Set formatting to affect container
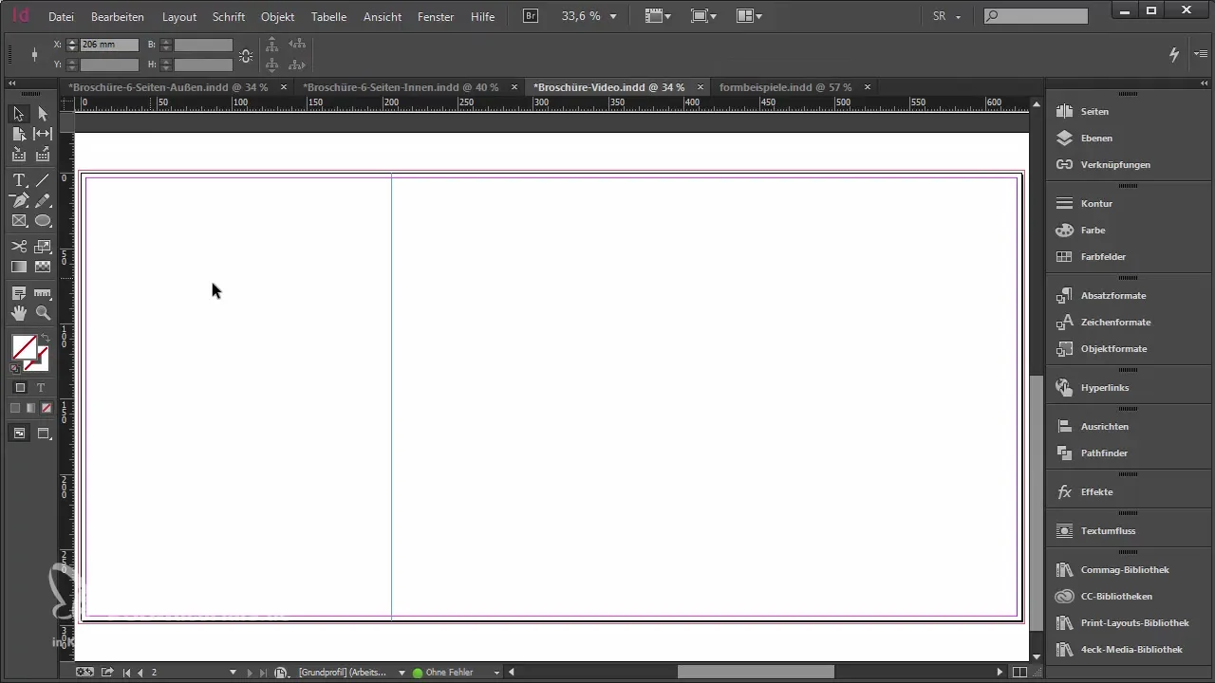The image size is (1215, 683). coord(20,388)
